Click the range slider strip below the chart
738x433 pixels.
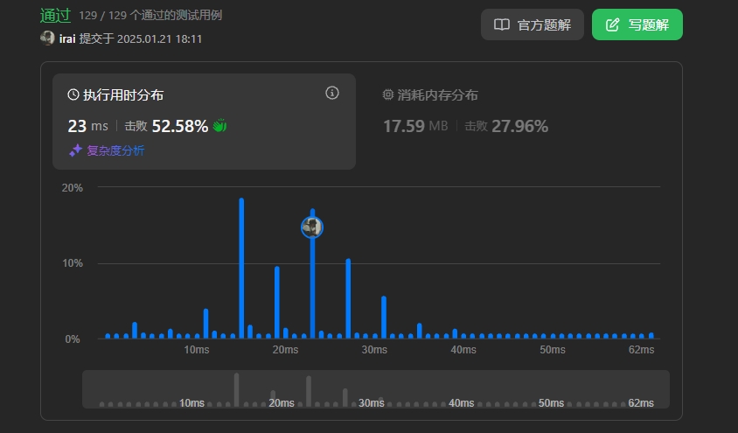376,389
